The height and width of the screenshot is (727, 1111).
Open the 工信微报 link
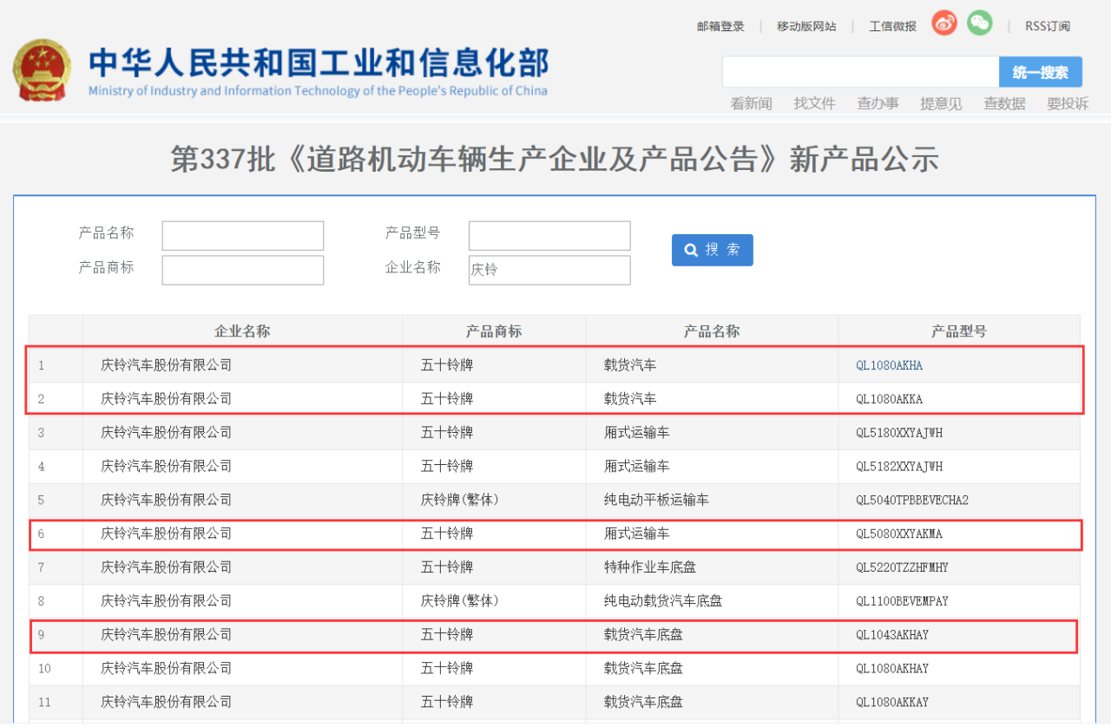coord(891,26)
